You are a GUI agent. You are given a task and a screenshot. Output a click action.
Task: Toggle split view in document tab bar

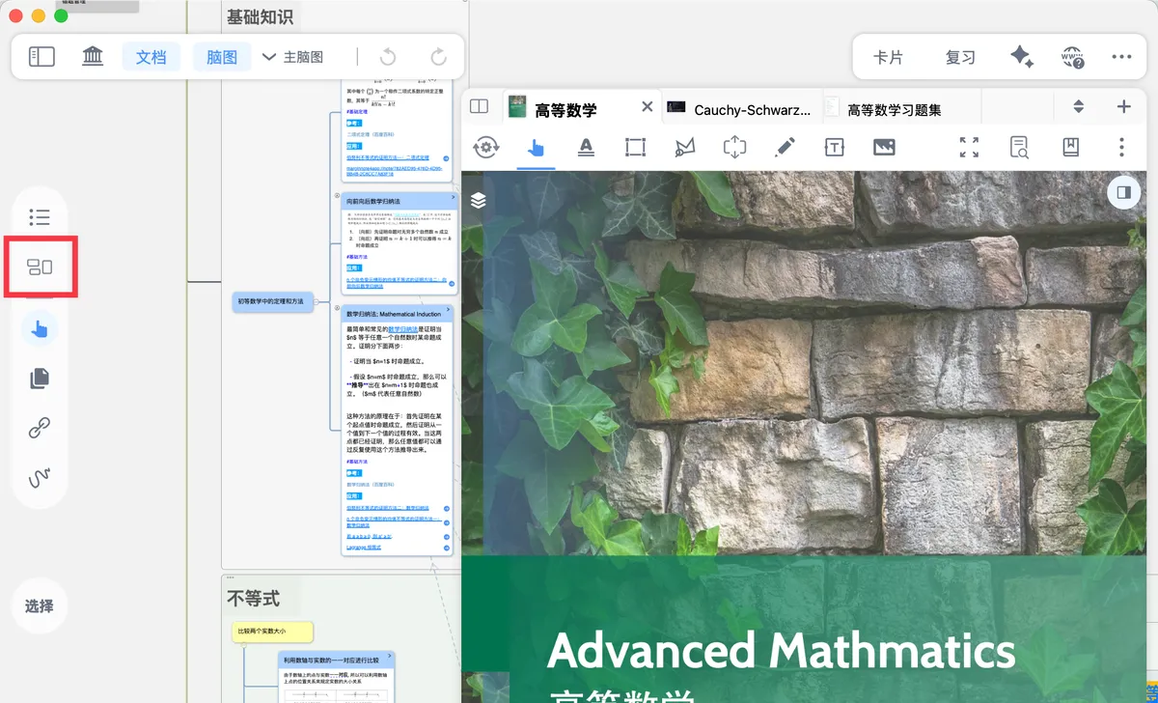479,107
